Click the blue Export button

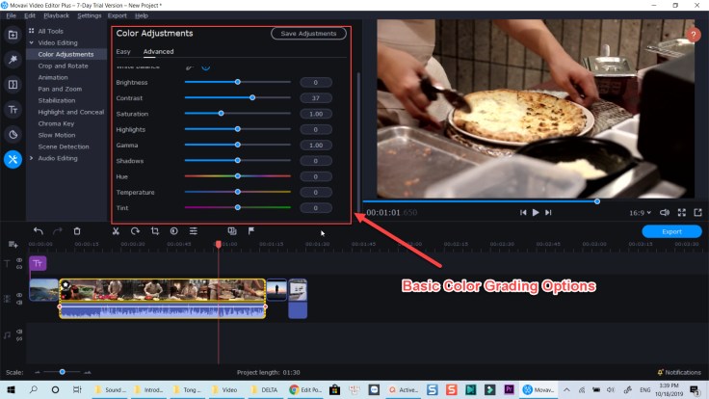click(671, 231)
